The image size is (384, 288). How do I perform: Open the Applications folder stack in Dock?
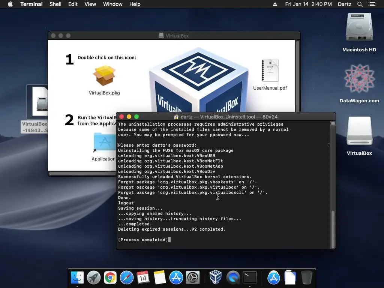click(273, 278)
